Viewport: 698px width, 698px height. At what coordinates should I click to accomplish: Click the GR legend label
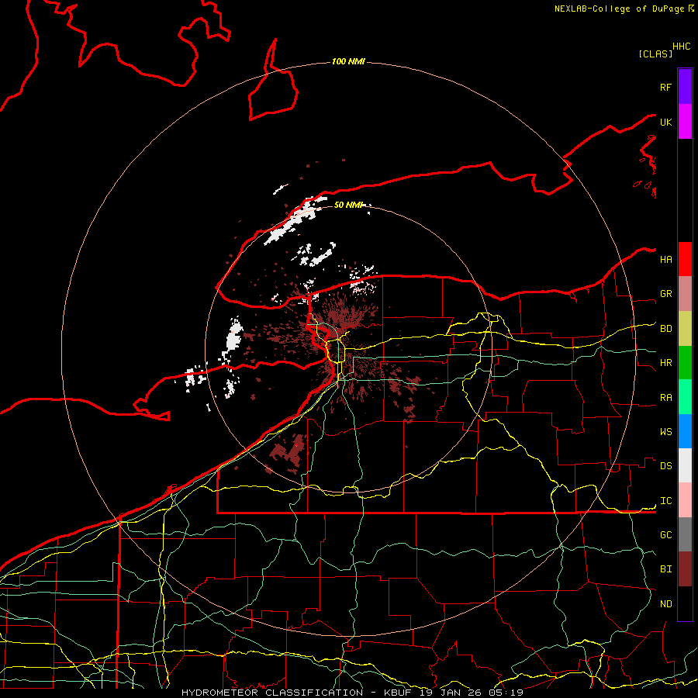tap(665, 294)
